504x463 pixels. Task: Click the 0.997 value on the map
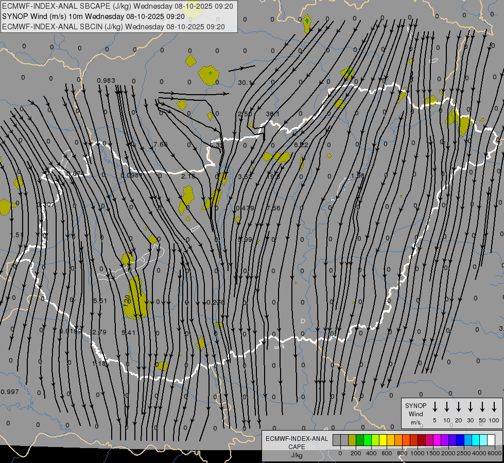pos(10,391)
